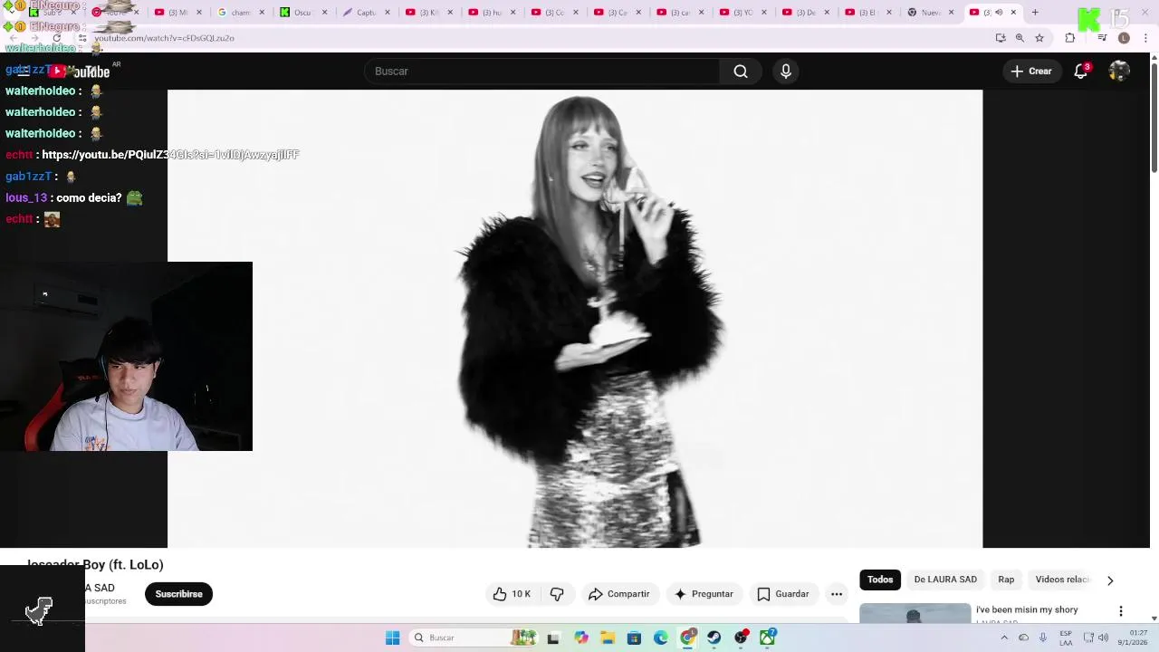The height and width of the screenshot is (652, 1159).
Task: Click username lous_13 in chat
Action: [x=25, y=197]
